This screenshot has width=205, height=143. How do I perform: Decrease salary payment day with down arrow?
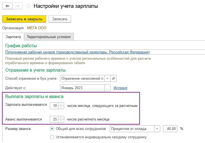61,107
